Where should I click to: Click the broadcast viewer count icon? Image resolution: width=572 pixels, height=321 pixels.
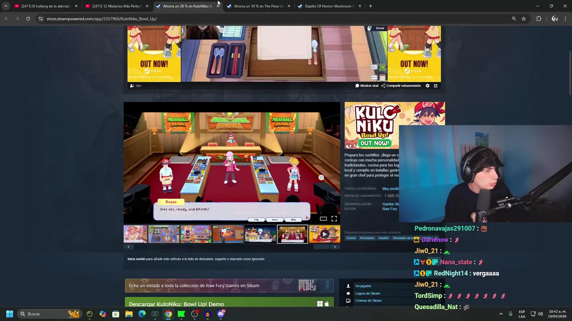click(x=132, y=86)
